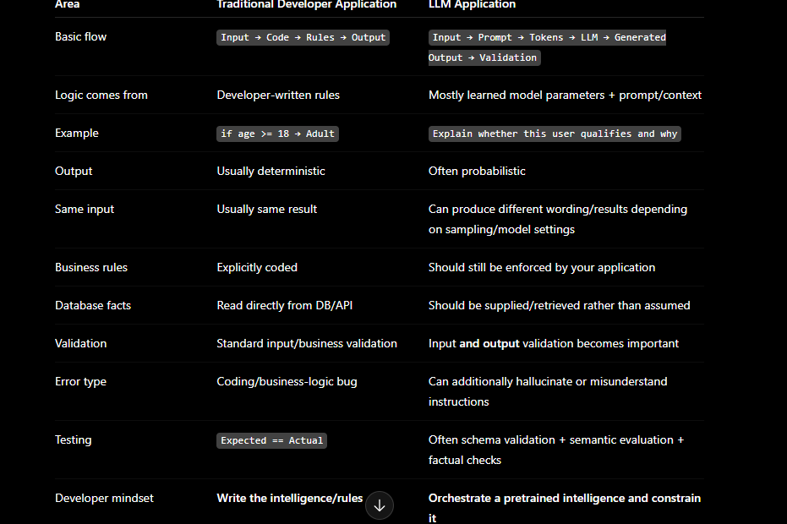
Task: Click the 'if age >= 18 → Adult' code snippet
Action: (x=277, y=134)
